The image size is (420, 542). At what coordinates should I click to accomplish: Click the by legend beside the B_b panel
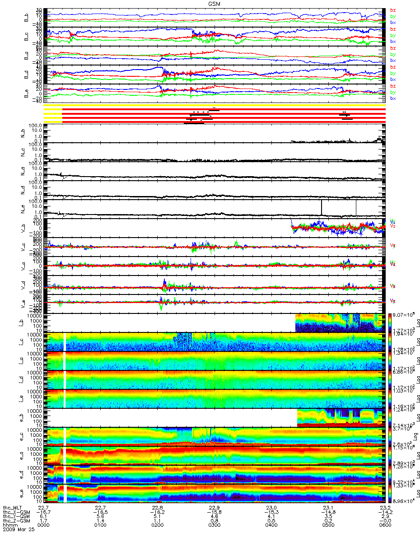pos(393,16)
